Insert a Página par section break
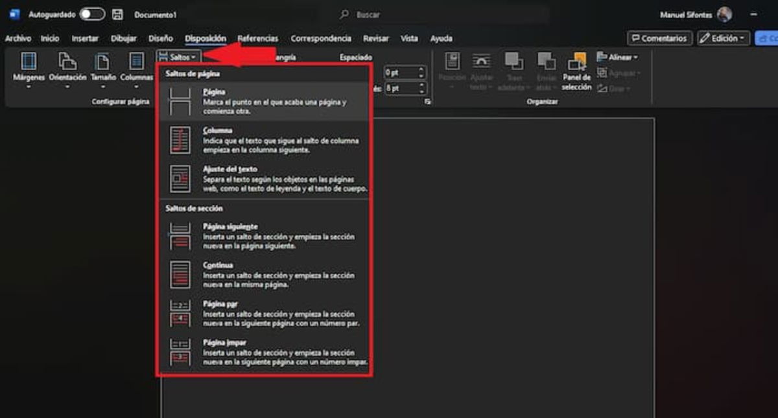The image size is (778, 418). (x=264, y=313)
